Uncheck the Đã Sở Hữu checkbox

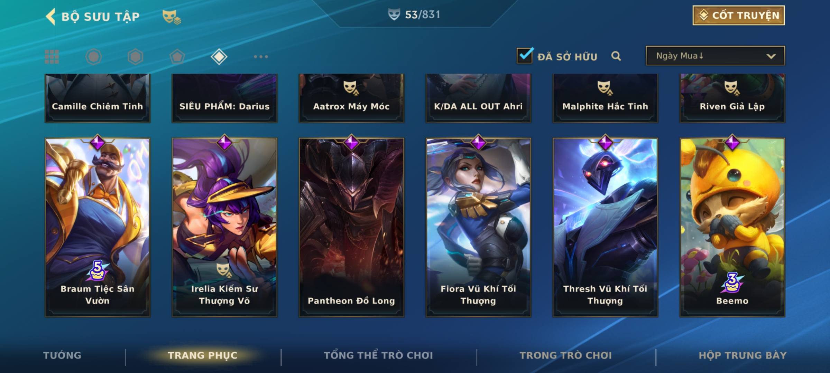pyautogui.click(x=525, y=55)
